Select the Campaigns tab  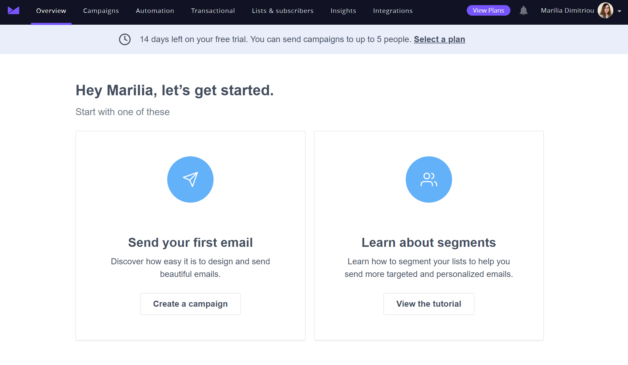click(x=101, y=11)
